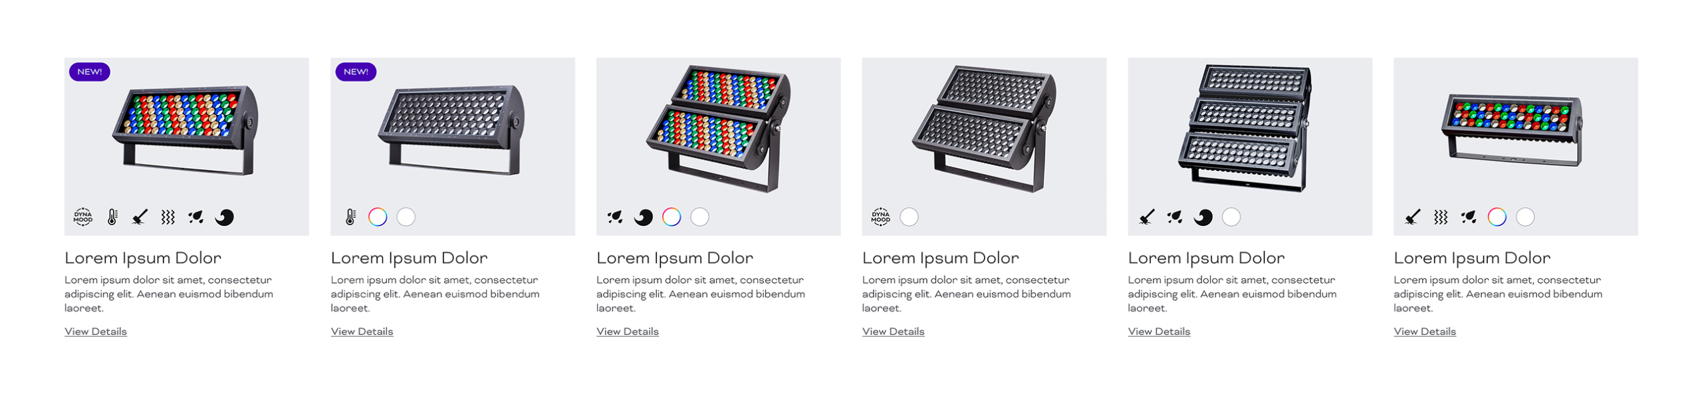Viewport: 1702px width, 394px height.
Task: Click the hammer icon on the triple-panel light card
Action: tap(1146, 217)
